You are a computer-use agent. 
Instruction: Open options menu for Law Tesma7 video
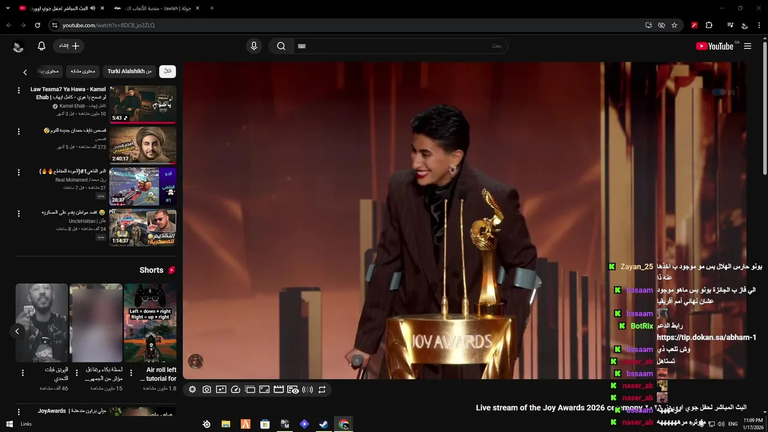click(19, 90)
